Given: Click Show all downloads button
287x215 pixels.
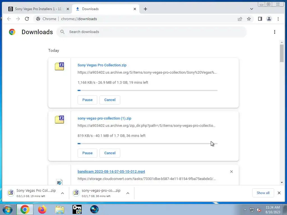Looking at the screenshot, I should point(263,193).
